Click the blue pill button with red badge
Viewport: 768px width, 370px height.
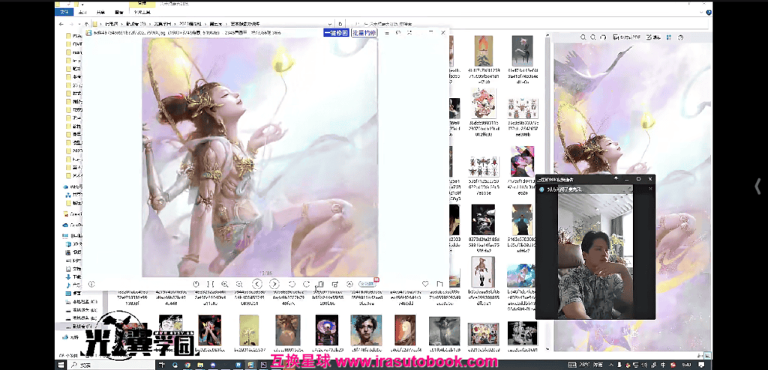[368, 283]
